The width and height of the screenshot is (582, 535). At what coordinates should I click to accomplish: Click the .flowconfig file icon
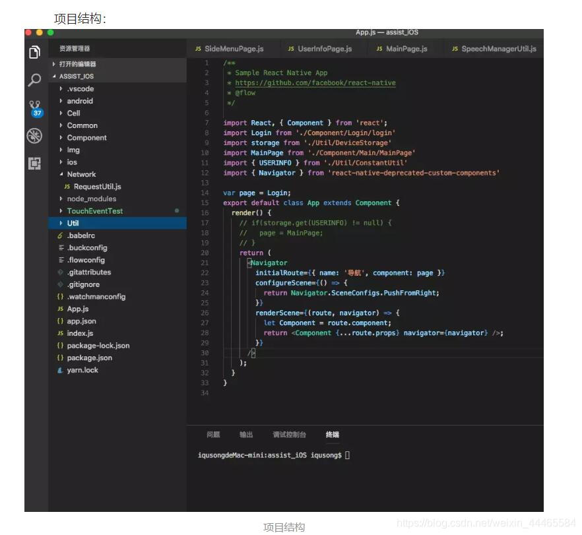tap(61, 260)
